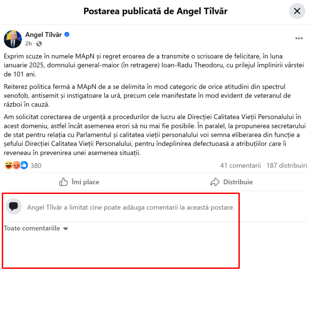Open the 2h post timestamp

pyautogui.click(x=29, y=44)
